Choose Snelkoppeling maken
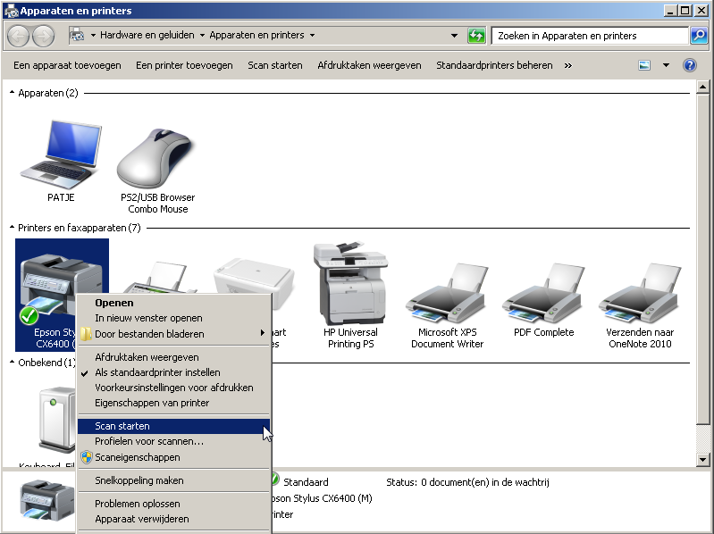714x534 pixels. (x=174, y=480)
